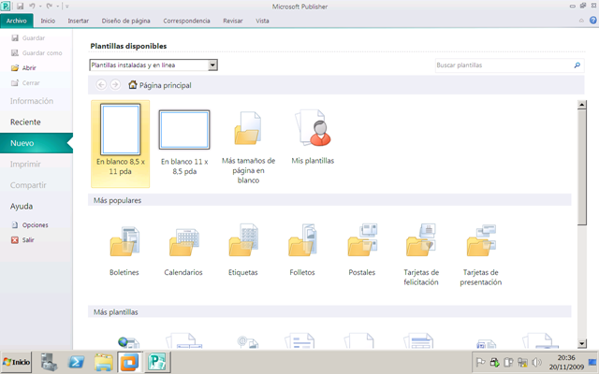The image size is (599, 374).
Task: Click Abrir to open a file
Action: [23, 67]
